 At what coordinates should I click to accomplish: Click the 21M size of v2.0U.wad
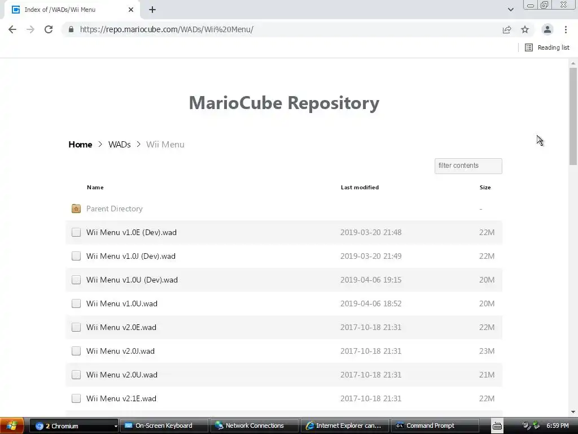tap(487, 375)
